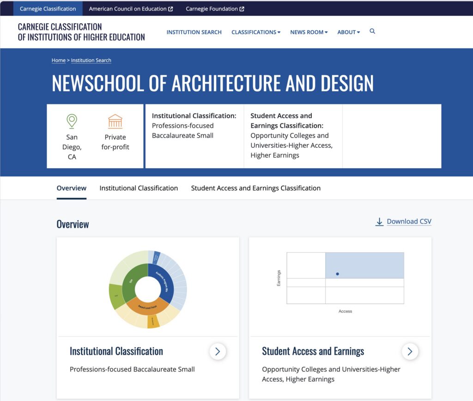Click the Carnegie Classification top bar item

click(x=48, y=8)
